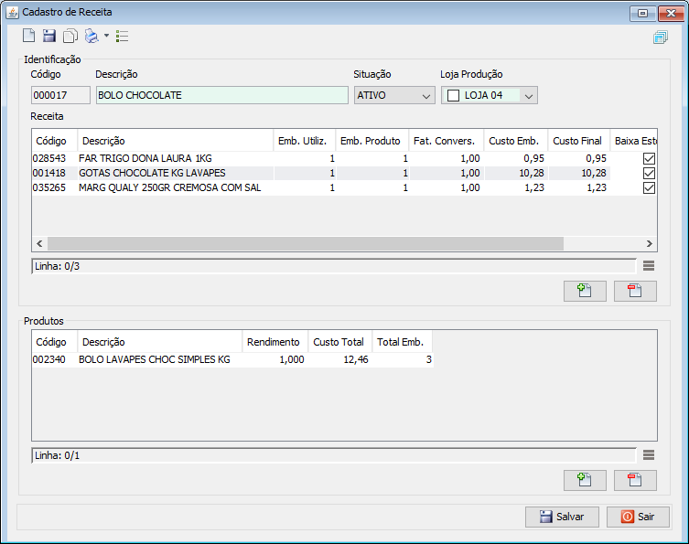Add a new line to Produtos table

pyautogui.click(x=585, y=480)
